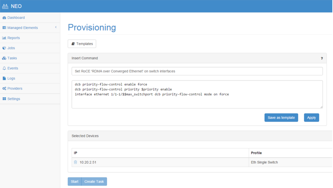Click the Events bell icon
The image size is (333, 188).
tap(4, 68)
